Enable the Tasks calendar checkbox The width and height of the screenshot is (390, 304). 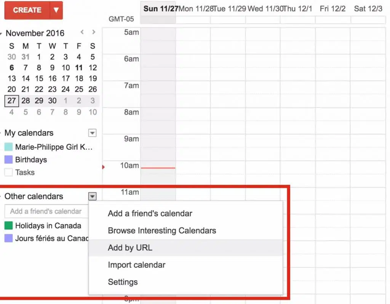click(x=8, y=172)
